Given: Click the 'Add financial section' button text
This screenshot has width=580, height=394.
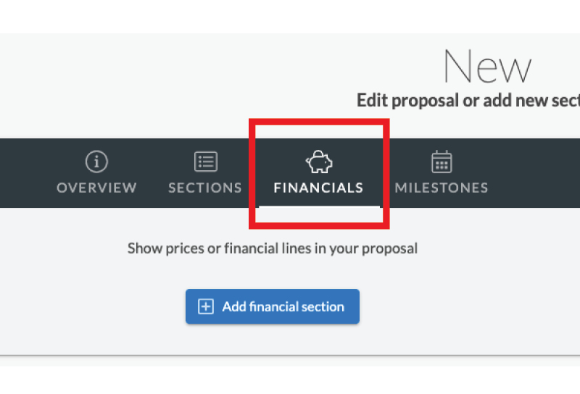Looking at the screenshot, I should coord(283,306).
